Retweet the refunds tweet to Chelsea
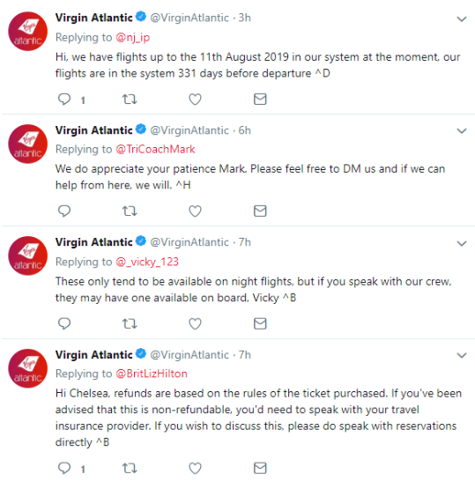Viewport: 475px width, 489px height. [x=130, y=468]
